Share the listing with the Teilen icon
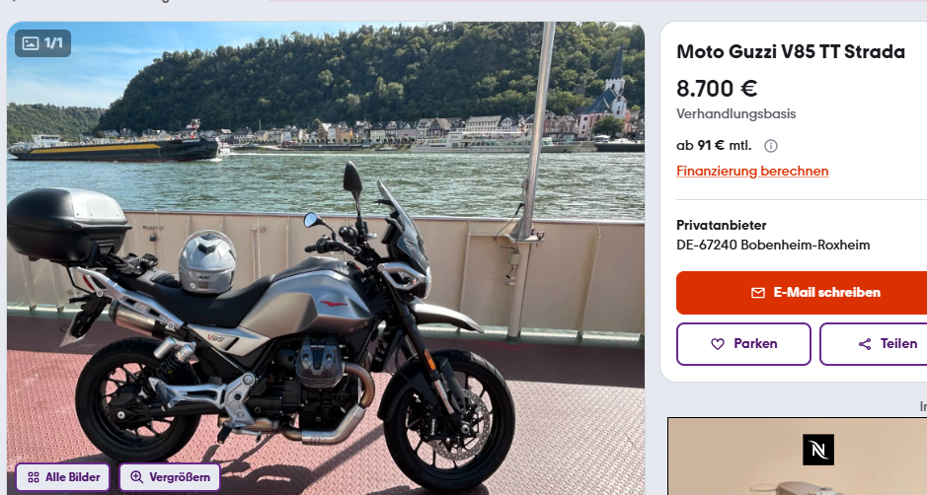Screen dimensions: 927x495 point(865,344)
